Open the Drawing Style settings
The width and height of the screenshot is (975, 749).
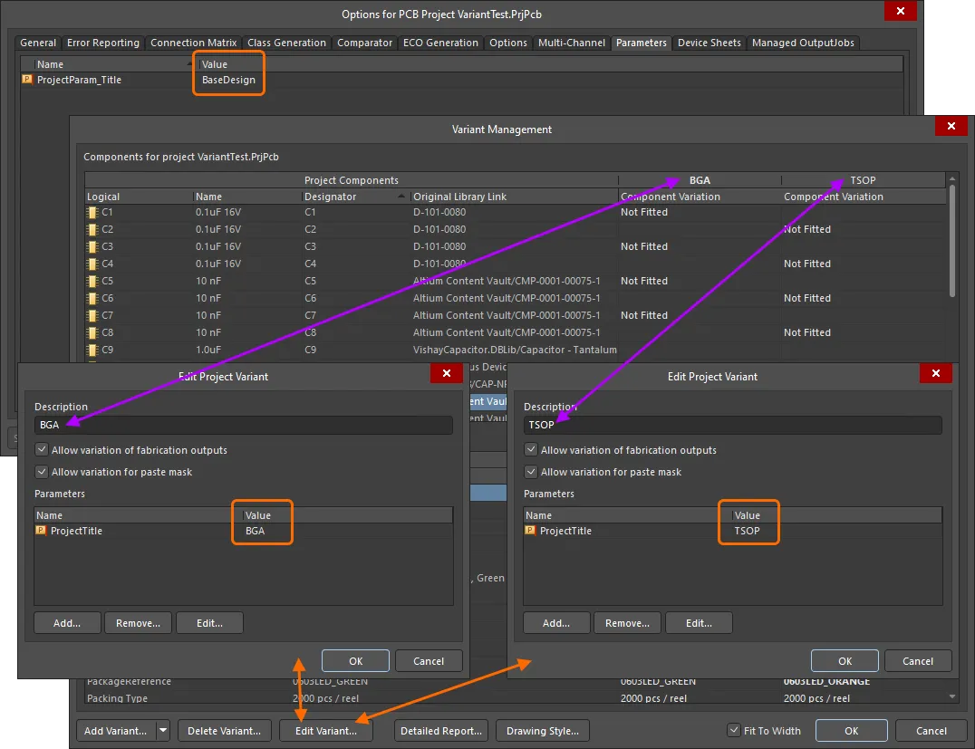coord(542,730)
